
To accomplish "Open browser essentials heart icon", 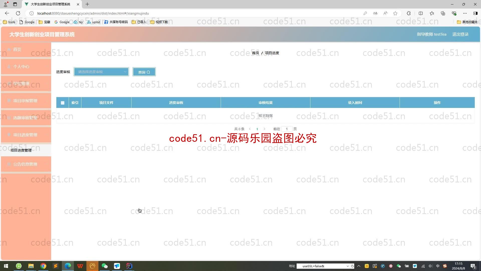I will coord(454,13).
